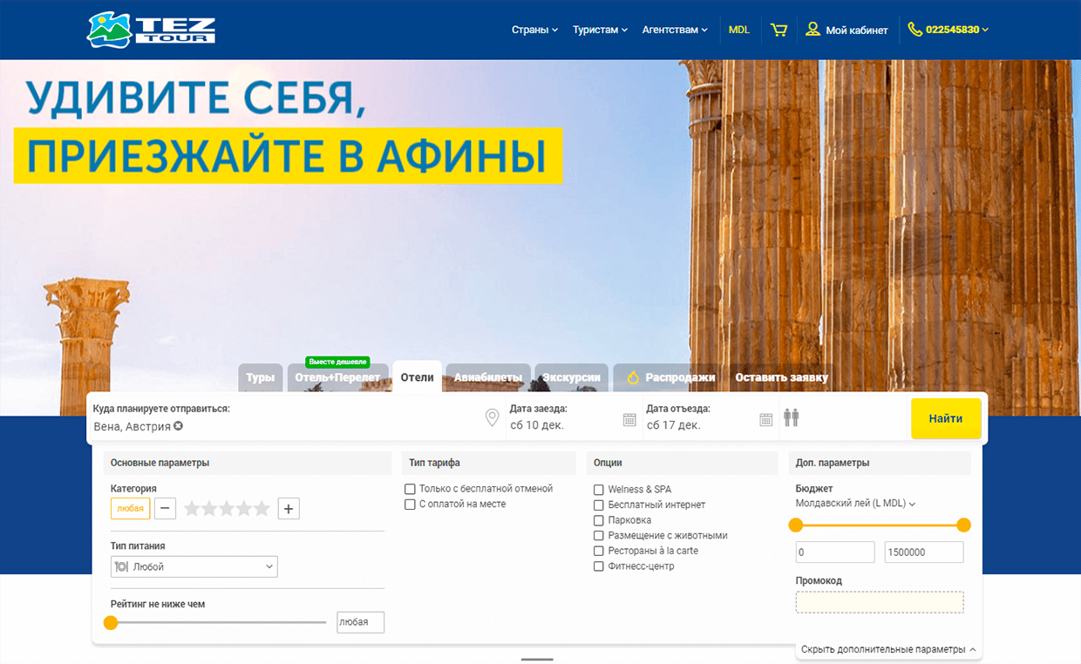Click the rating value field любая
The image size is (1081, 664).
361,622
